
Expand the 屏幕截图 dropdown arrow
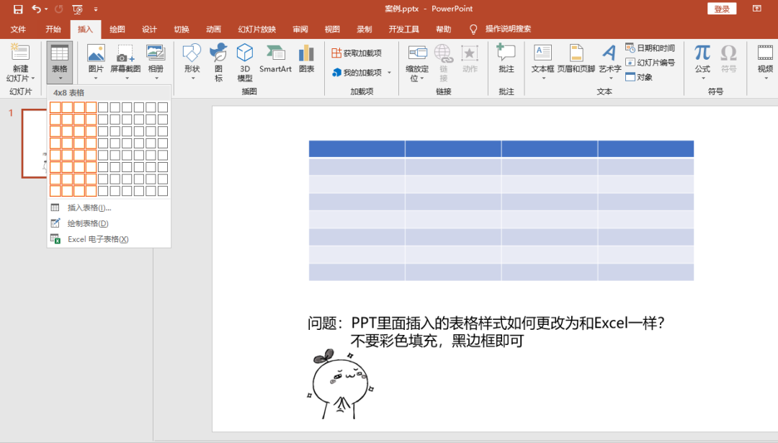pos(127,79)
